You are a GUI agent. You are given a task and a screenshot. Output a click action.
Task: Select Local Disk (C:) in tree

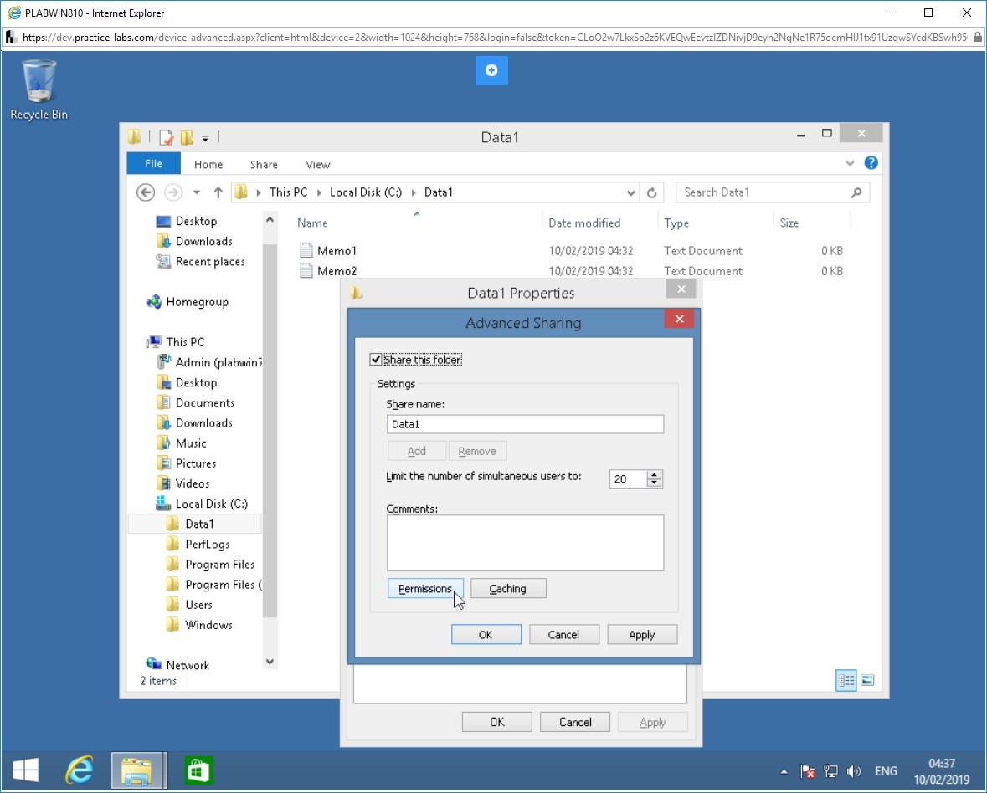(x=202, y=504)
